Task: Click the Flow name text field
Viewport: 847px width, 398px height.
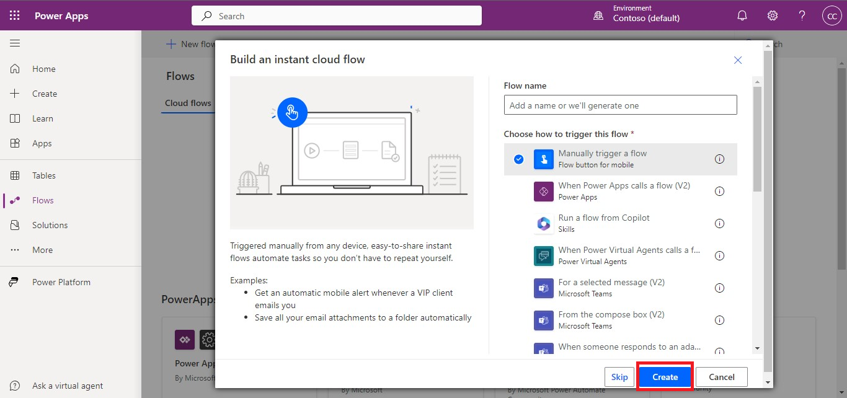Action: (x=620, y=105)
